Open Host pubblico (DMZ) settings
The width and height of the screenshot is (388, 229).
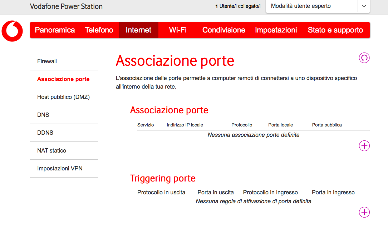coord(63,97)
